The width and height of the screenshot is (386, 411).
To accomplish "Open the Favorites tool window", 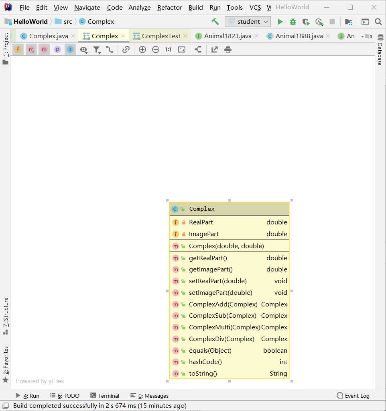I will click(x=6, y=364).
